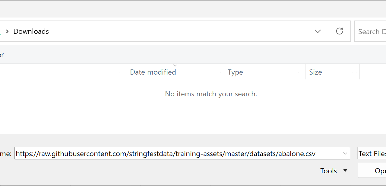Click the sort indicator chevron above Date modified
The width and height of the screenshot is (386, 186).
click(x=175, y=65)
